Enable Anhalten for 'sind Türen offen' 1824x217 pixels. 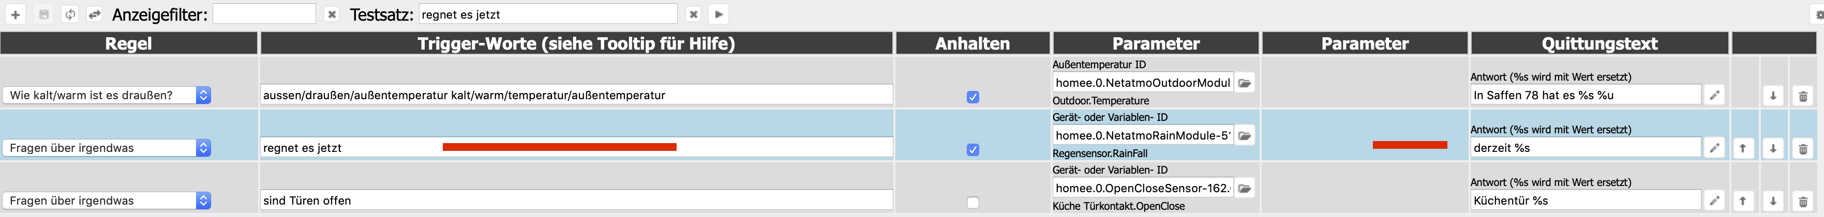click(973, 203)
